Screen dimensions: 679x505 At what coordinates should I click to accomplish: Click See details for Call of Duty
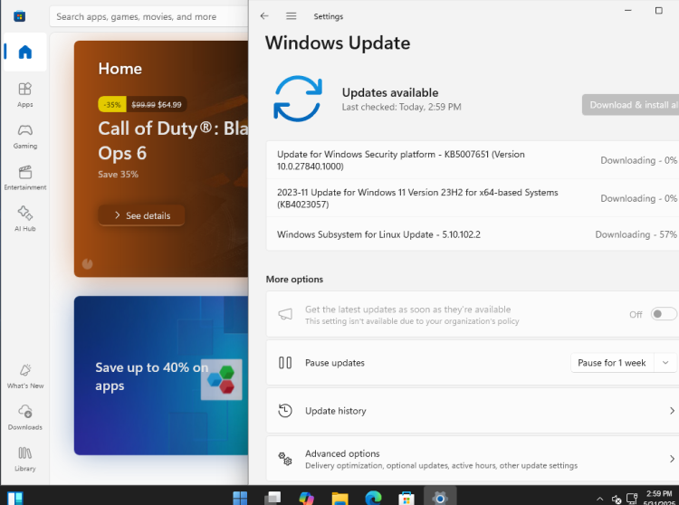click(141, 215)
